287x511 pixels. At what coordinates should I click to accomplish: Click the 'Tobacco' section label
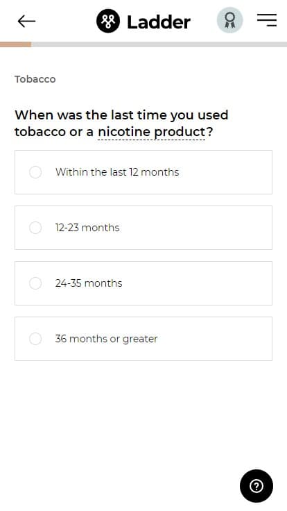[35, 79]
